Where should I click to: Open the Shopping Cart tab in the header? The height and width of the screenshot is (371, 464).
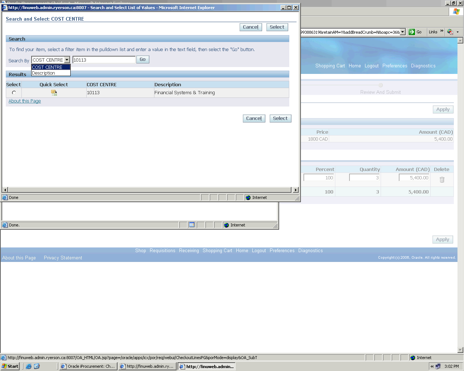click(330, 66)
